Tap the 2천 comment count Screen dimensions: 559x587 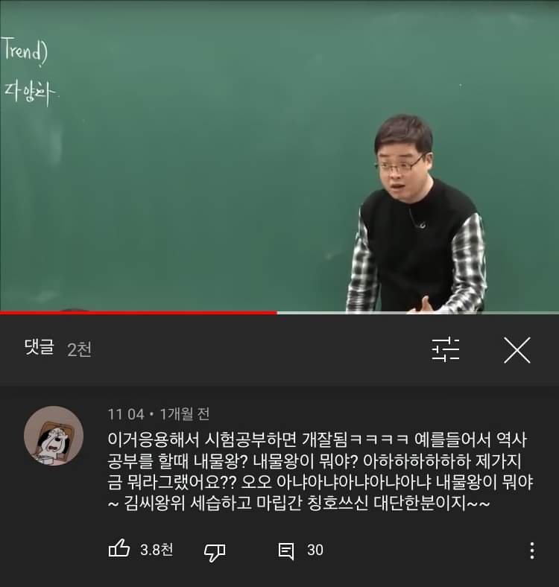click(x=80, y=349)
